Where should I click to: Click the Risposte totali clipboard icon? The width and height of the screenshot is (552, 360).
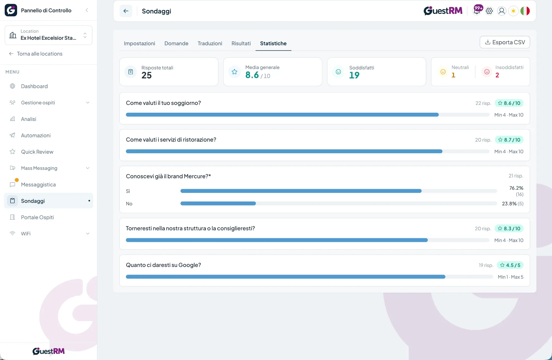pyautogui.click(x=131, y=72)
